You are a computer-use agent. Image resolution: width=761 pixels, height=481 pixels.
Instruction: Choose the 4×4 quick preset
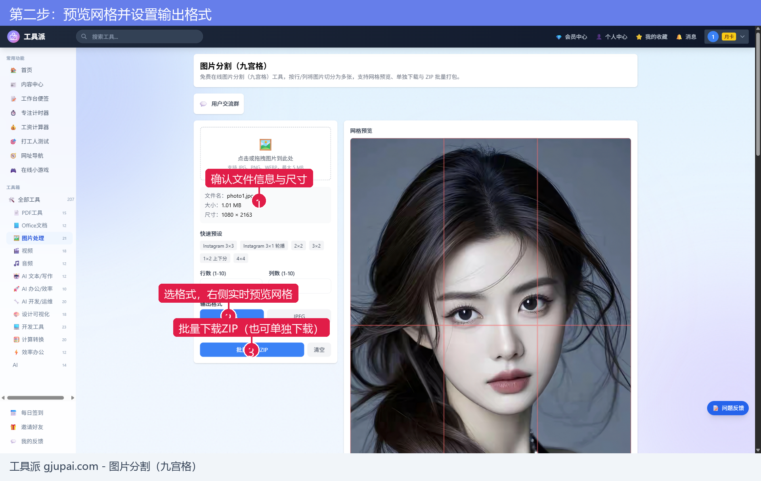click(241, 259)
